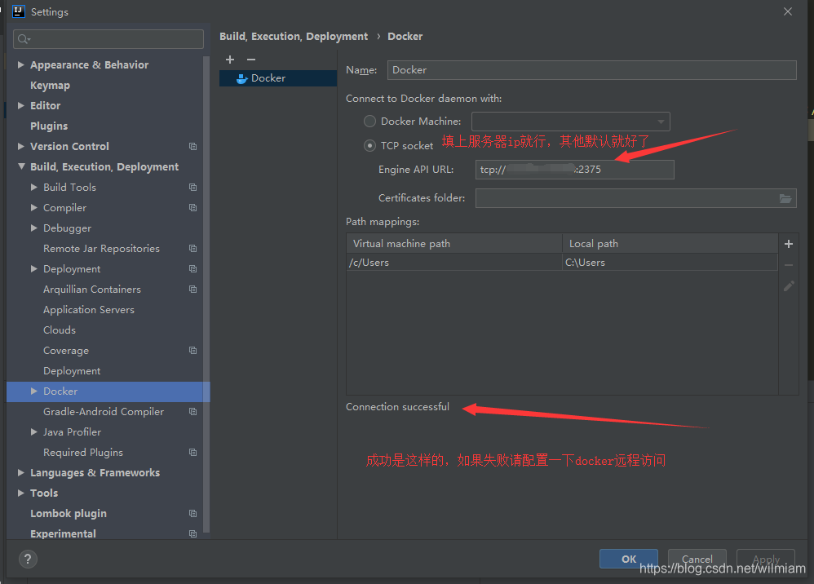
Task: Click project-level icon next to Build Tools
Action: click(x=193, y=188)
